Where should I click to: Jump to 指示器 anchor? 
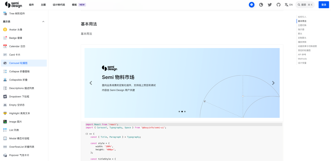coord(301,29)
